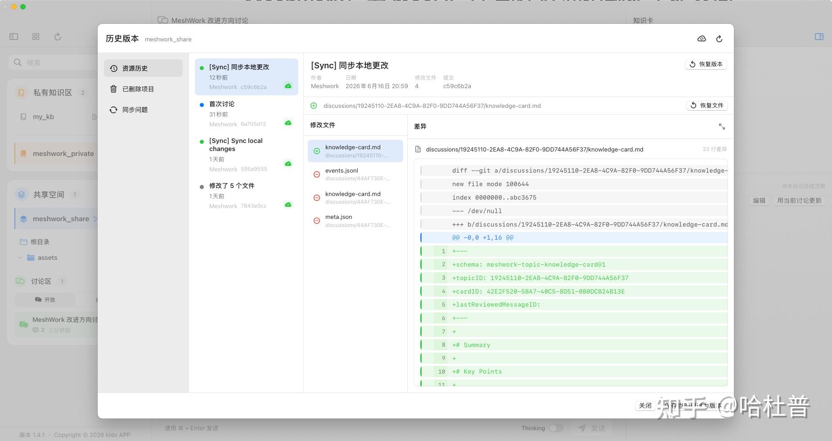Viewport: 832px width, 441px height.
Task: Open 根目录 folder
Action: [x=35, y=242]
